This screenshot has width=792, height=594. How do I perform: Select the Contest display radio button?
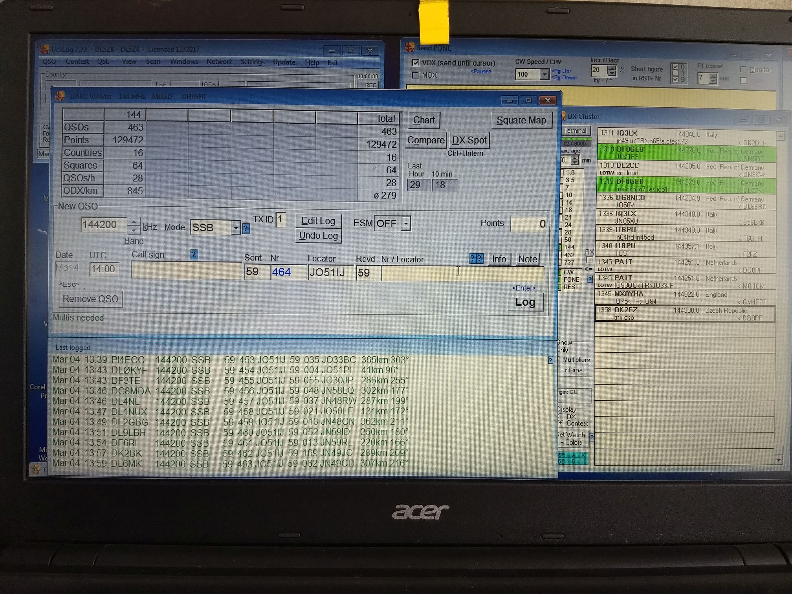click(x=561, y=423)
